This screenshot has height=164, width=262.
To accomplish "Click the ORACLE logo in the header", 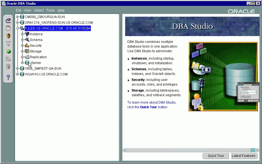I will tap(241, 11).
